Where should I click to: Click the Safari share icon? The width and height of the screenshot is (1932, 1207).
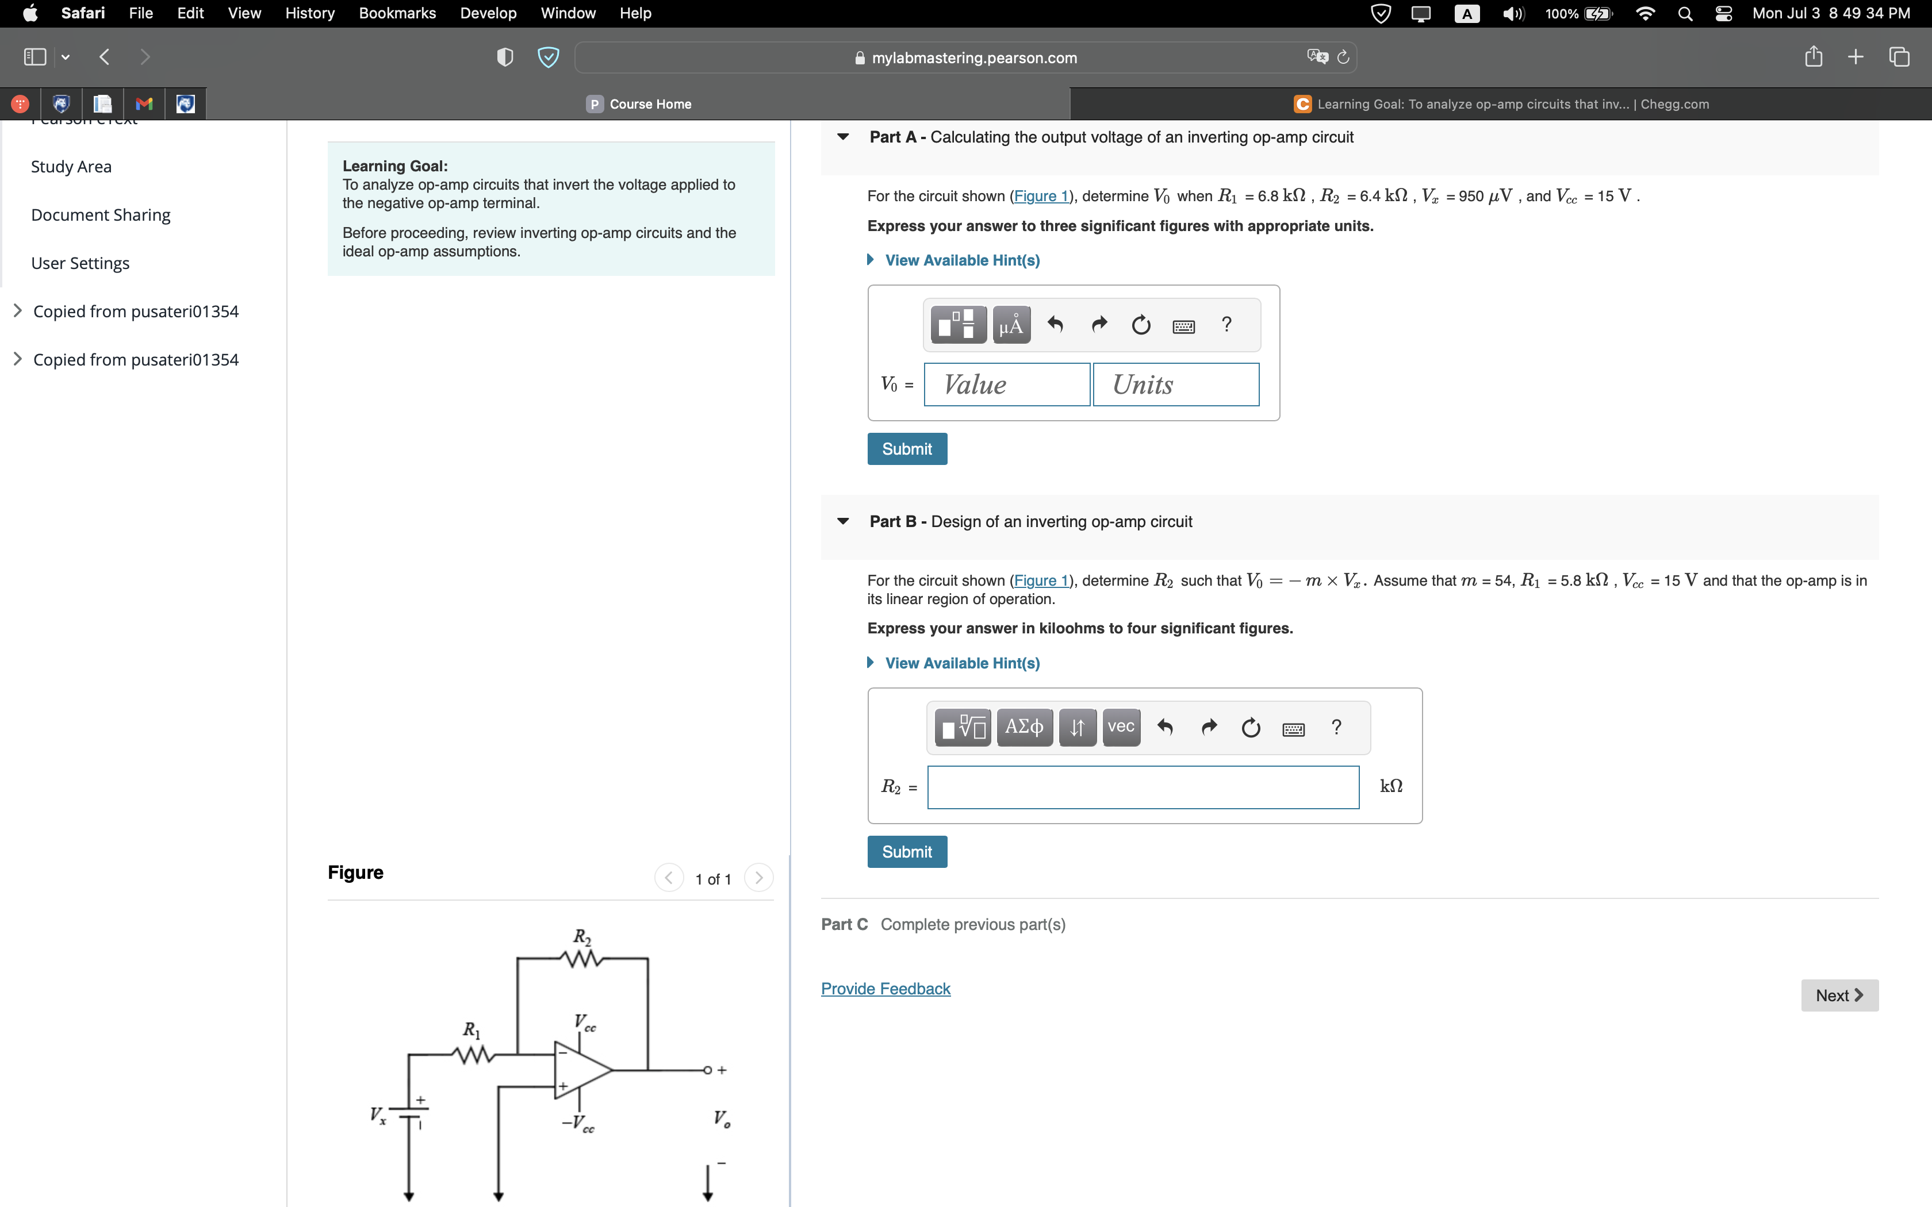tap(1814, 56)
